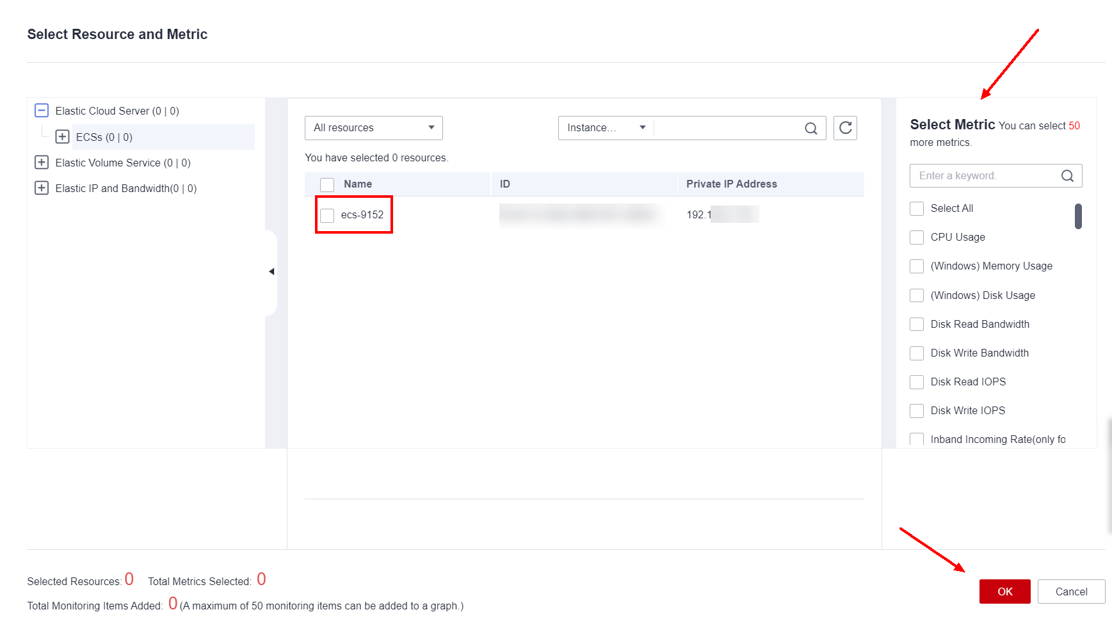Collapse the left panel using the arrow handle

coord(271,272)
